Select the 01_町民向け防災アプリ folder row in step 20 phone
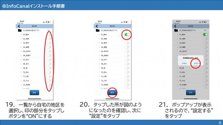Viewport: 223px width, 125px height. click(x=112, y=30)
